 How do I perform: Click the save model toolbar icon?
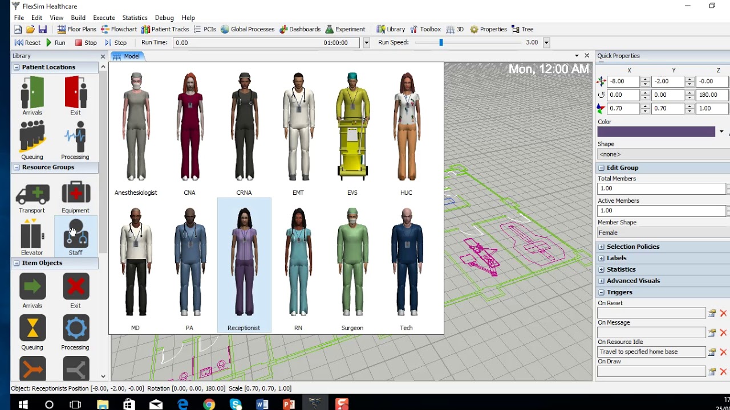point(43,29)
